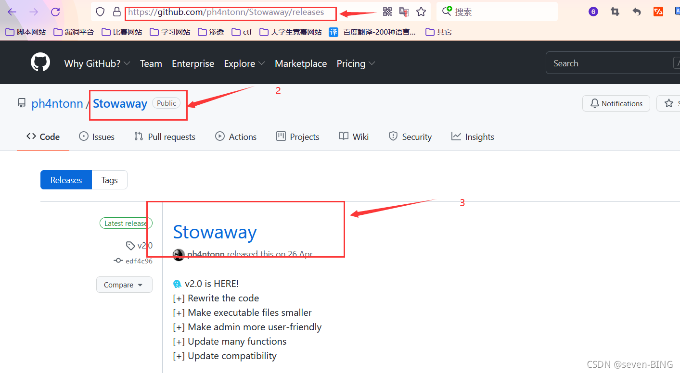Expand the Pricing dropdown menu
The image size is (680, 373).
356,63
